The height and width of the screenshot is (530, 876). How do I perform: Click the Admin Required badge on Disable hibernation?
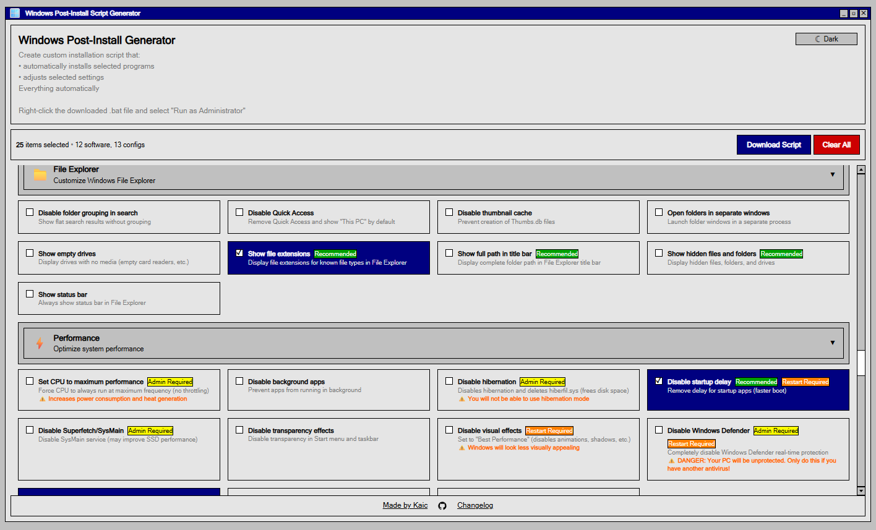pyautogui.click(x=543, y=382)
